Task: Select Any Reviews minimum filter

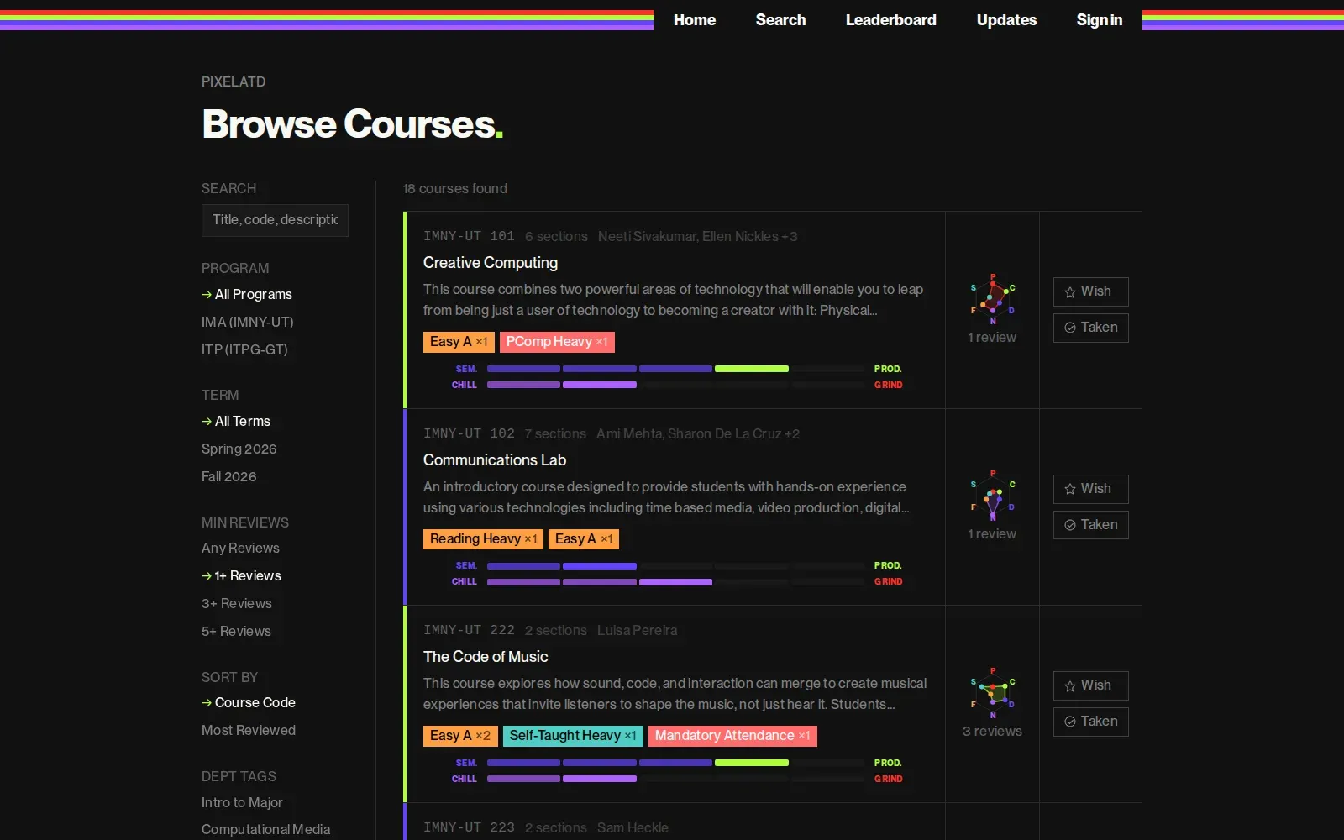Action: [x=240, y=548]
